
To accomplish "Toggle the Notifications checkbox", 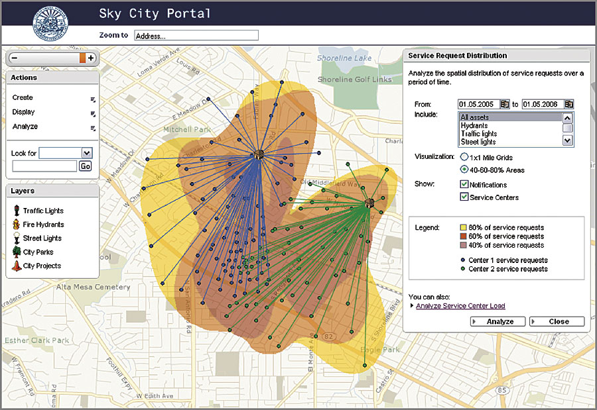I will coord(464,184).
